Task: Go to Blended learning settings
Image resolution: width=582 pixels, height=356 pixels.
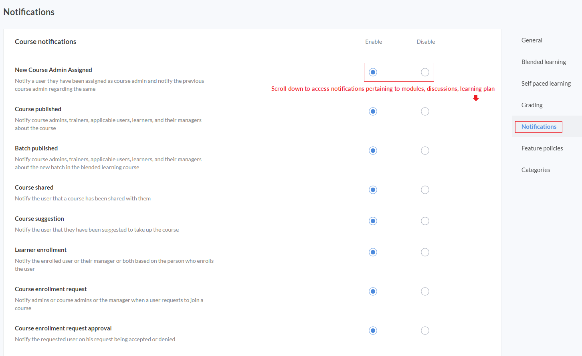Action: click(x=544, y=62)
